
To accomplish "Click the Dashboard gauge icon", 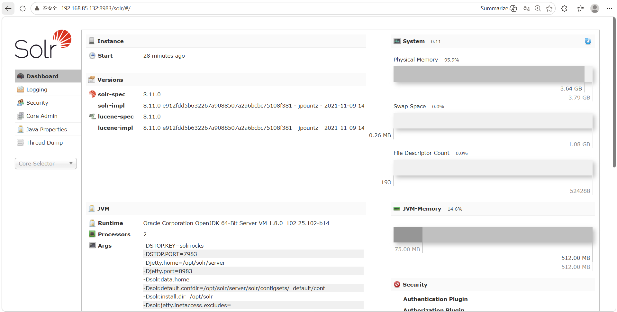I will click(x=21, y=76).
